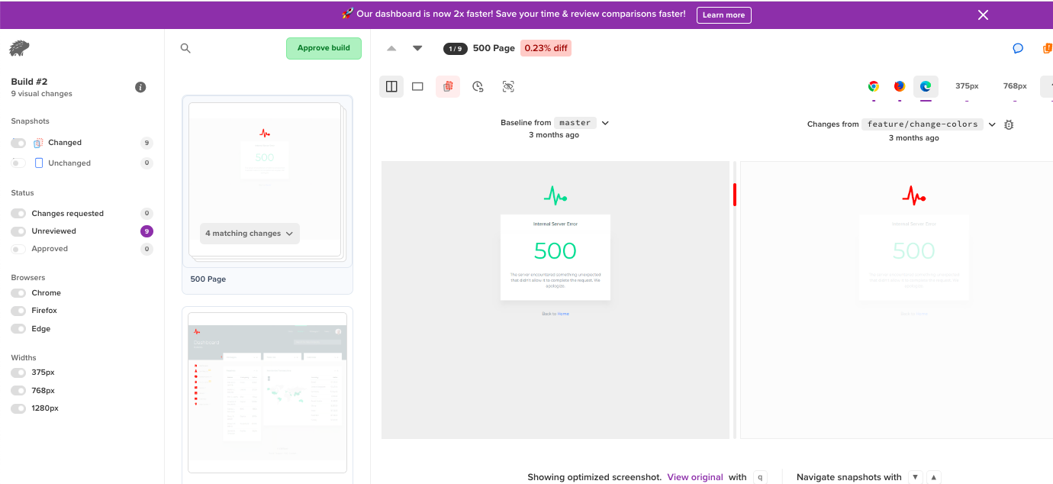Screen dimensions: 1053x484
Task: Expand the 4 matching changes group
Action: point(250,234)
